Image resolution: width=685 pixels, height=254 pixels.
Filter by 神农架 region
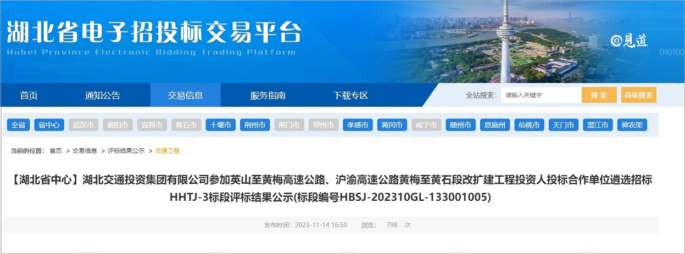coord(632,125)
